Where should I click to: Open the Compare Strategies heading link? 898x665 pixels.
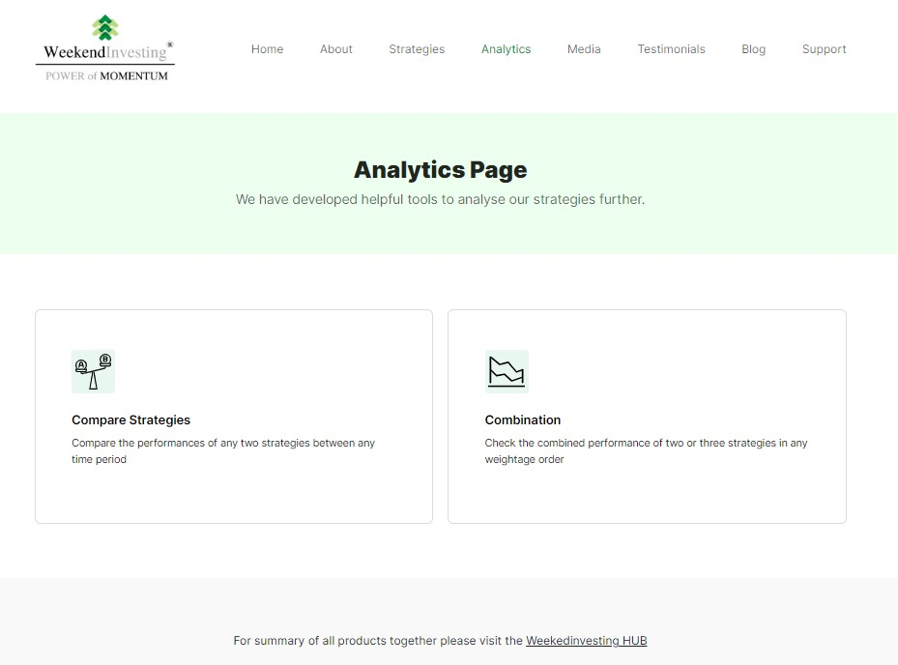point(131,419)
